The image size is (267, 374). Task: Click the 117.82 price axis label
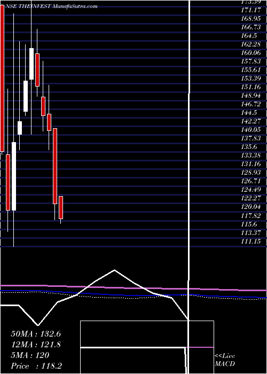[250, 215]
